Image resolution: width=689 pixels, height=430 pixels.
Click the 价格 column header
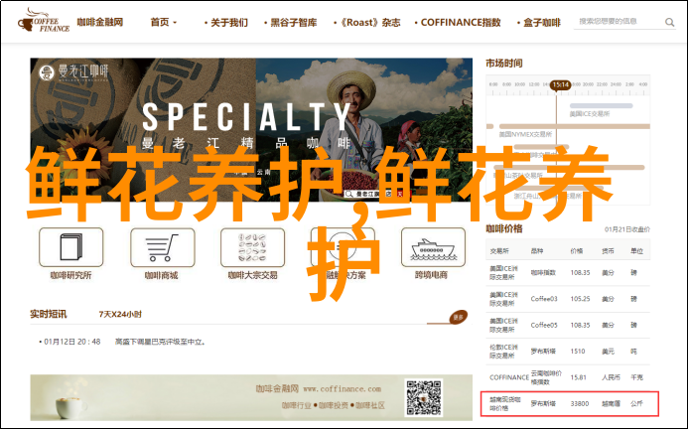[x=577, y=251]
